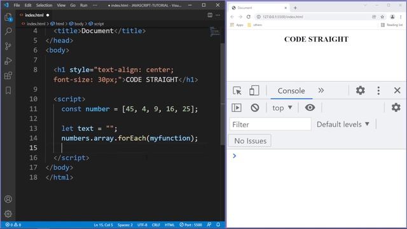
Task: Open DevTools settings gear
Action: tap(361, 90)
